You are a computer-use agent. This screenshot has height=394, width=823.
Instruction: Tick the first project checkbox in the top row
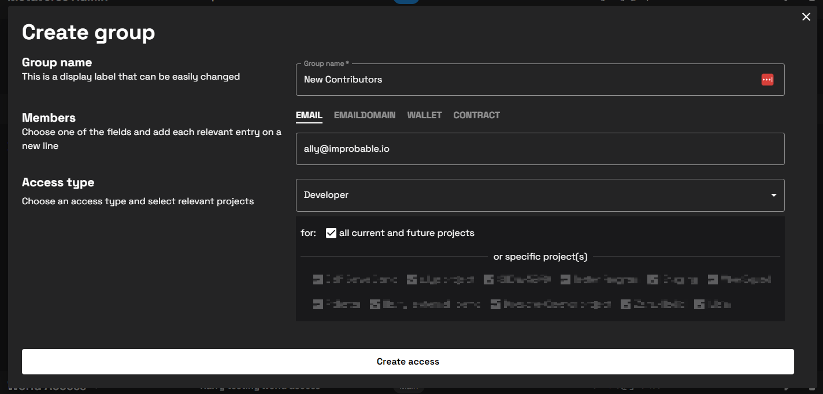[x=318, y=280]
